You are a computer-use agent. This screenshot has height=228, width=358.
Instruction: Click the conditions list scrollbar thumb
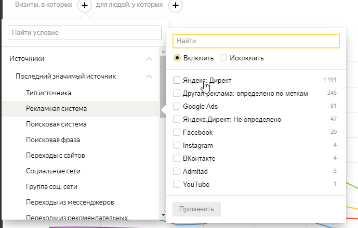(x=163, y=86)
